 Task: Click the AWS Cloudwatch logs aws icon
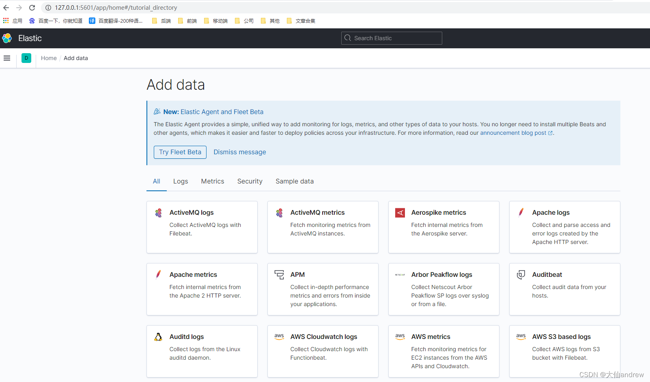tap(279, 337)
